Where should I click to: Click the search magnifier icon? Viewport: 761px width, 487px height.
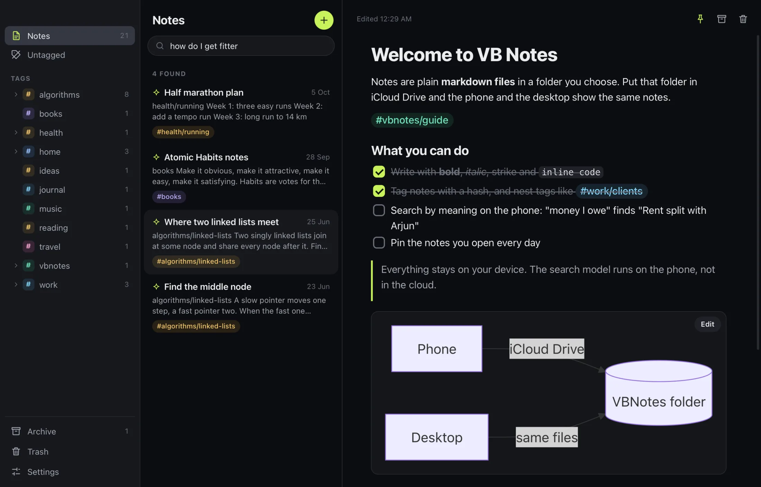[x=160, y=46]
